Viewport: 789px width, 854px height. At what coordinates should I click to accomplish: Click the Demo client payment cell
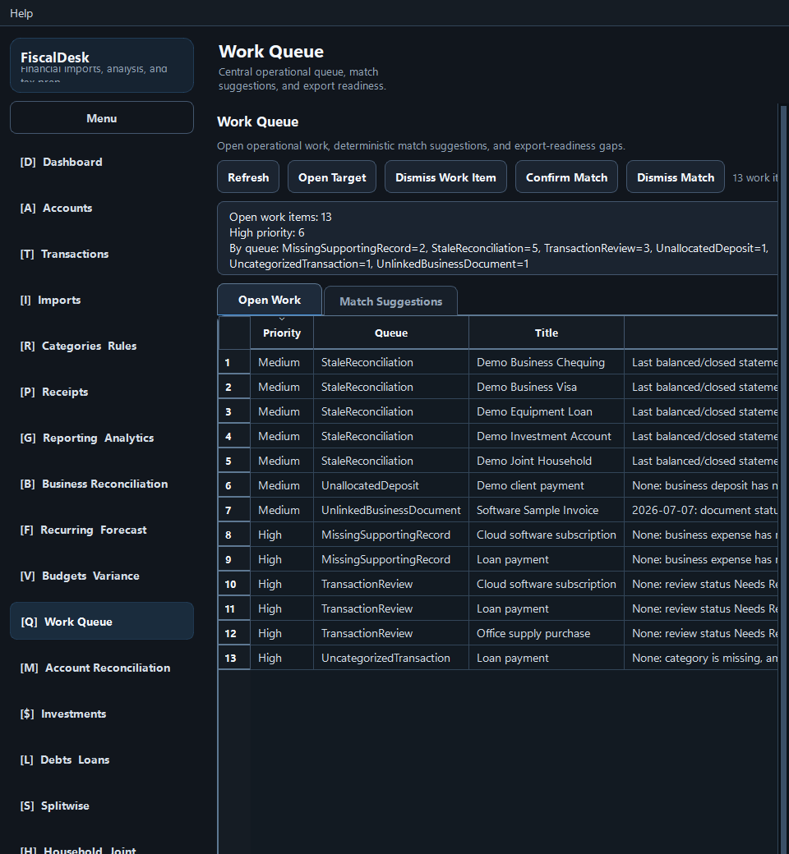tap(547, 486)
